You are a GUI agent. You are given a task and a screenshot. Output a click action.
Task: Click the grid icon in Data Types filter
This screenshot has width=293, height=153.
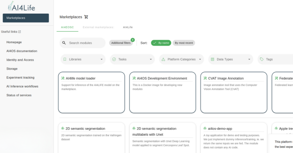213,59
